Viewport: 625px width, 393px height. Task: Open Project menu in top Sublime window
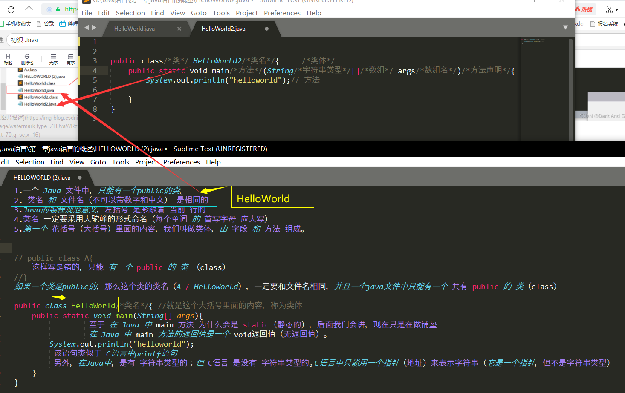[247, 13]
